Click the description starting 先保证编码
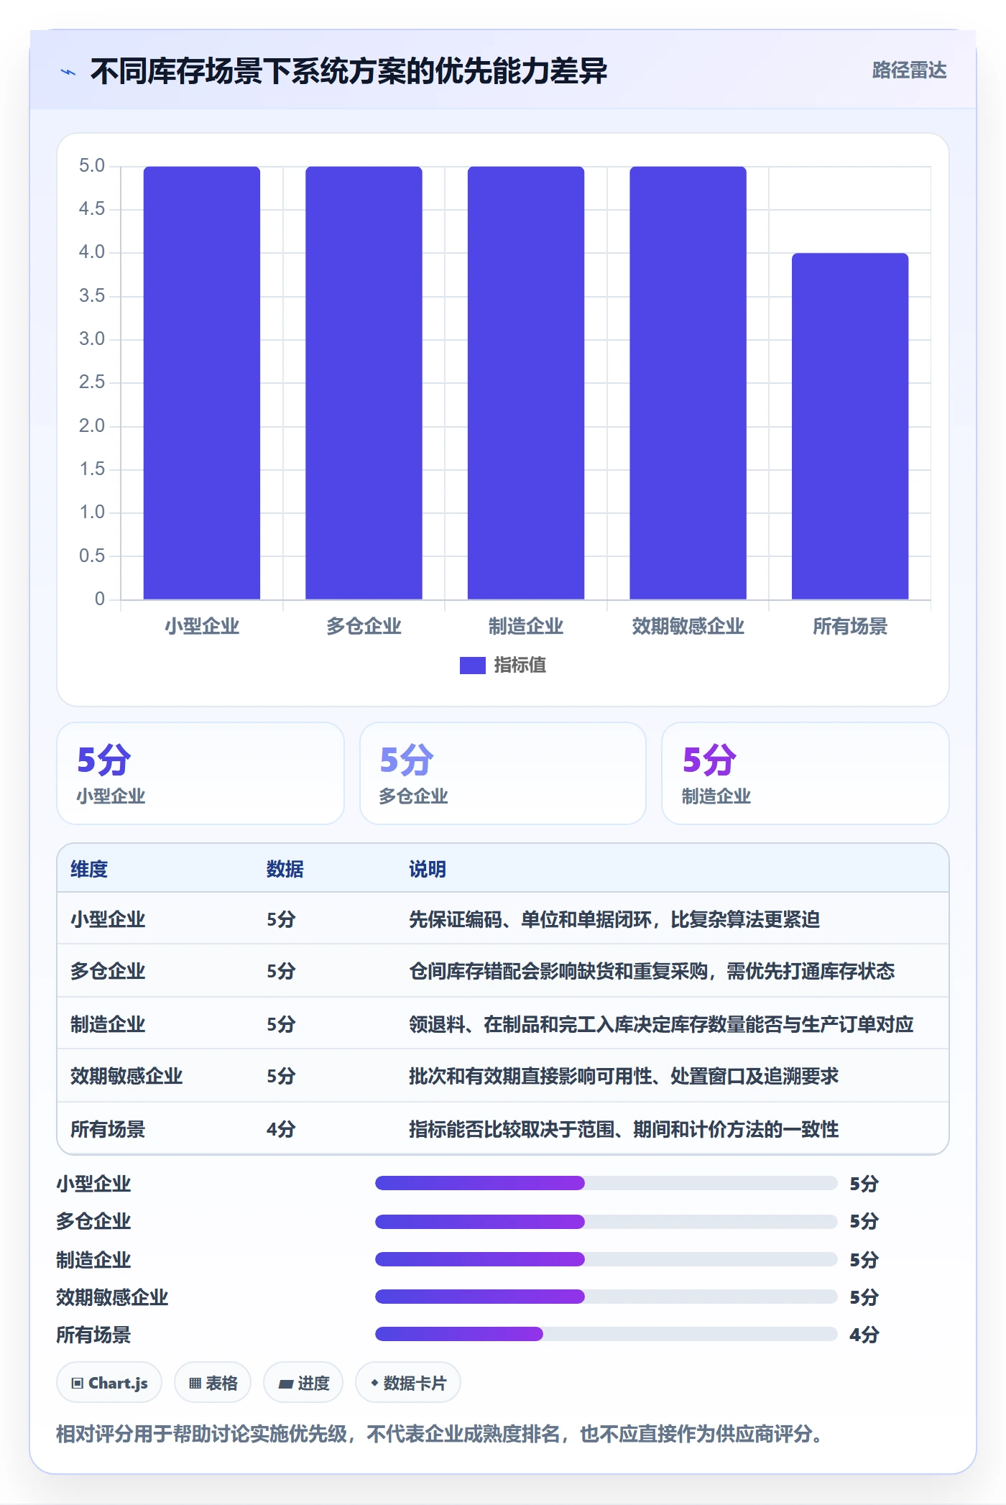Screen dimensions: 1006x1505 point(614,920)
